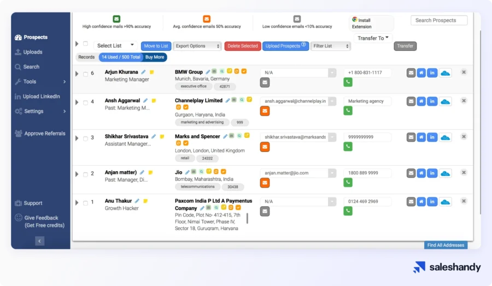Open the LinkedIn icon for Anjan matter)
This screenshot has width=492, height=286.
coord(432,173)
